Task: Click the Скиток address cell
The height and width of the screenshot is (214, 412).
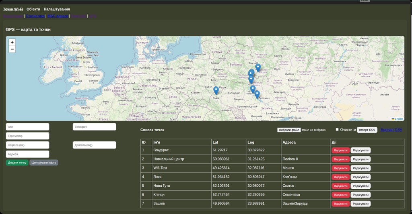Action: point(306,186)
